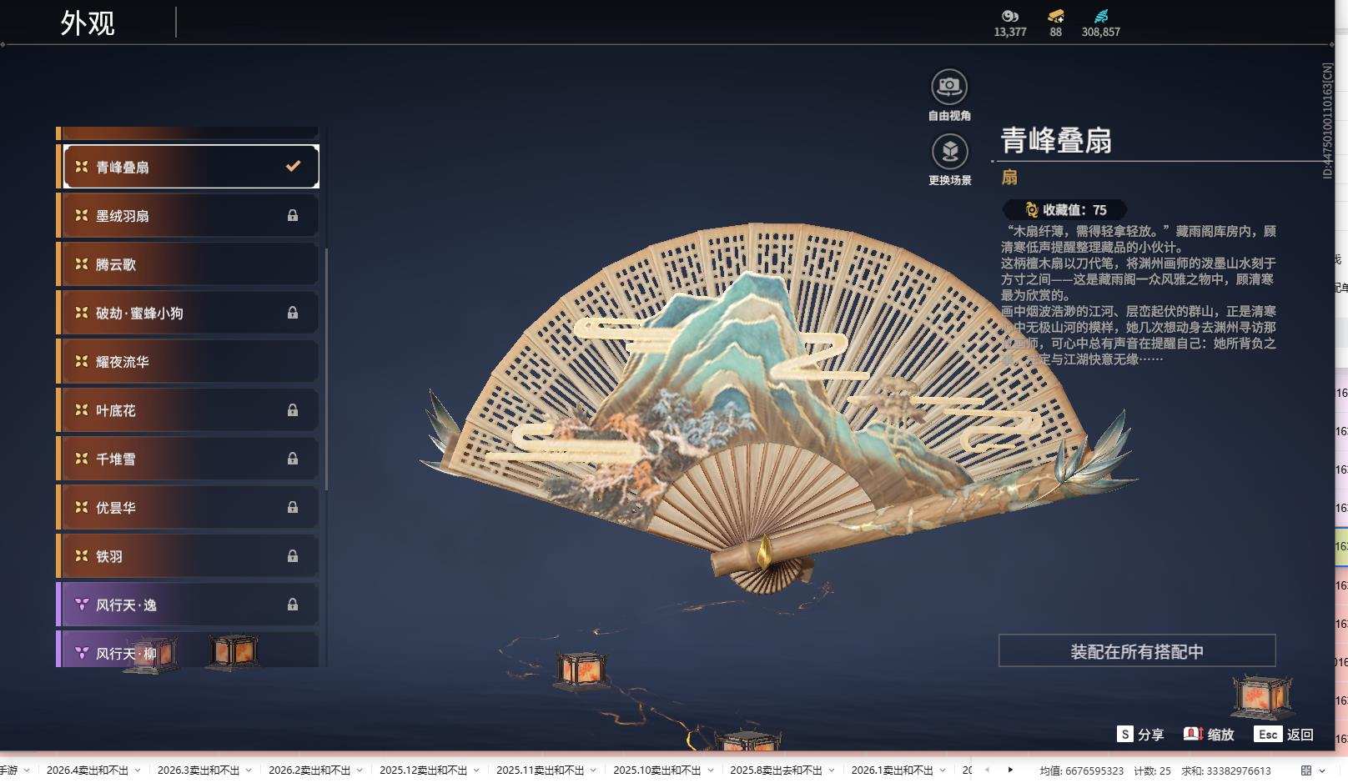The width and height of the screenshot is (1348, 783).
Task: Click the free camera (自由视角) icon
Action: coord(948,86)
